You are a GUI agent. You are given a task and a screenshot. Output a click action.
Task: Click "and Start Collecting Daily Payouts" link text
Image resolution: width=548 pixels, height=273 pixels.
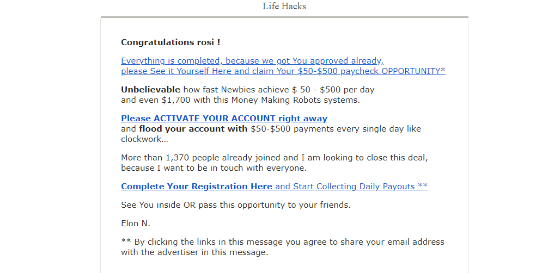tap(345, 187)
